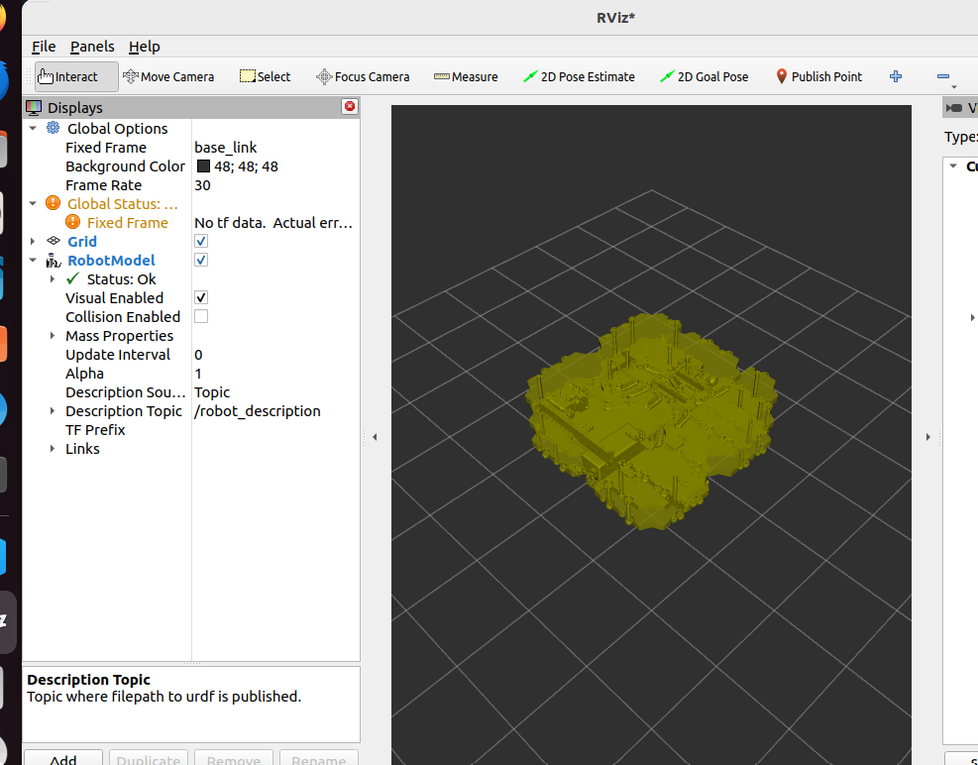Collapse the Current View node in Views panel
The image size is (978, 765).
[953, 165]
